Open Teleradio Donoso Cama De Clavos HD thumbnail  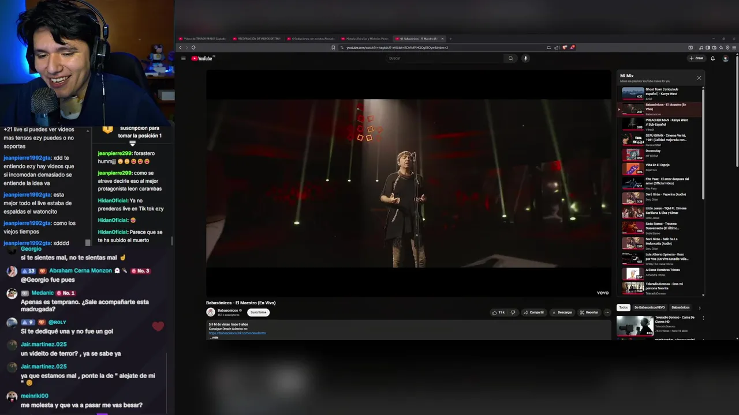coord(635,325)
